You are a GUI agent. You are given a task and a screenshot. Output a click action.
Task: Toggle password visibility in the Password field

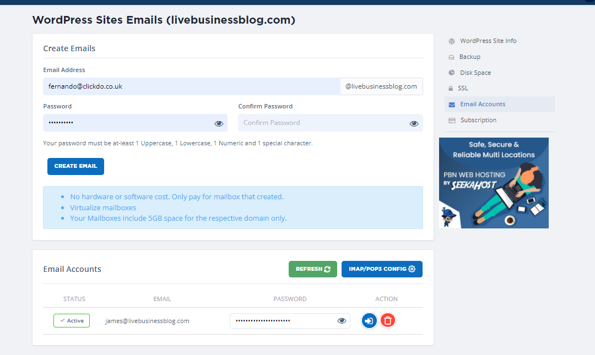click(219, 123)
